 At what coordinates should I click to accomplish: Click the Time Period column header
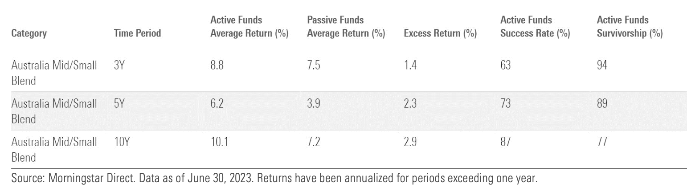tap(138, 33)
